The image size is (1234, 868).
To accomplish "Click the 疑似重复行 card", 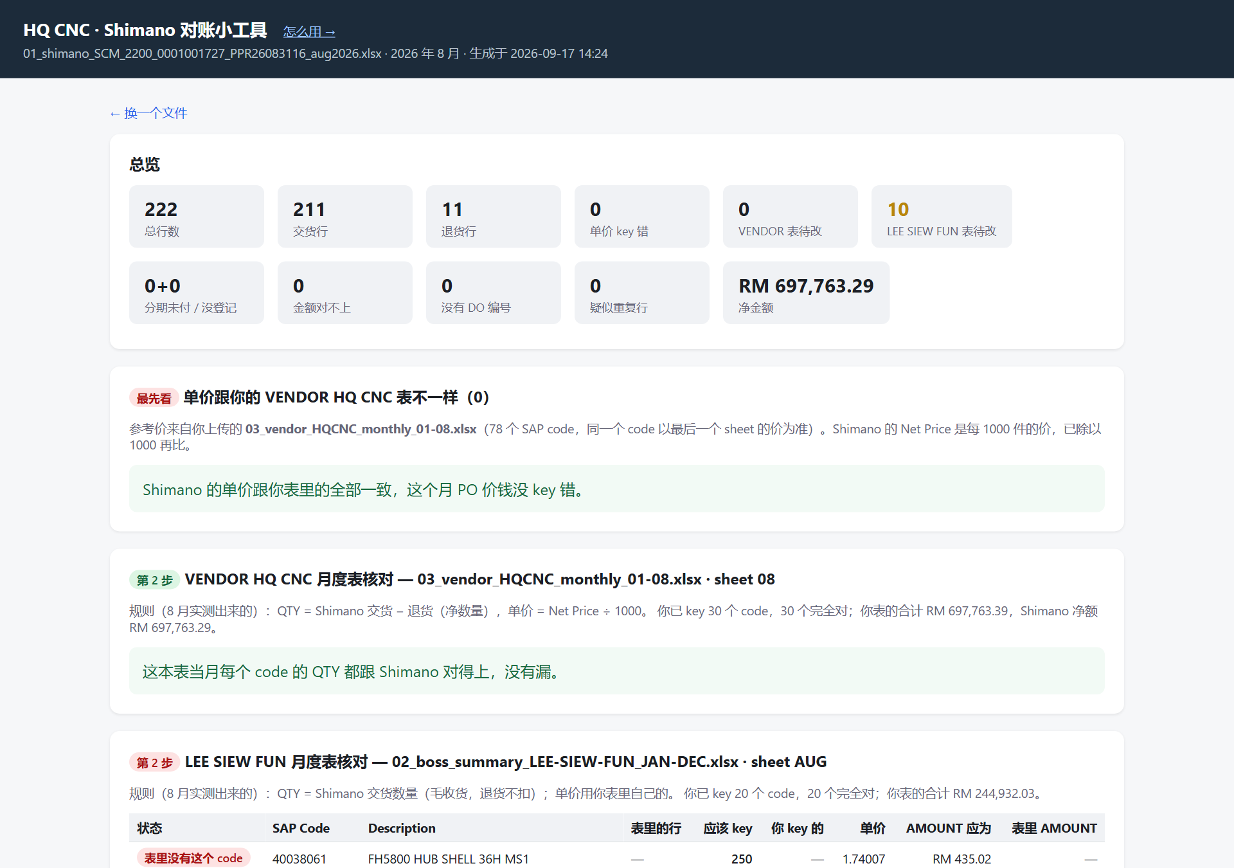I will 642,293.
